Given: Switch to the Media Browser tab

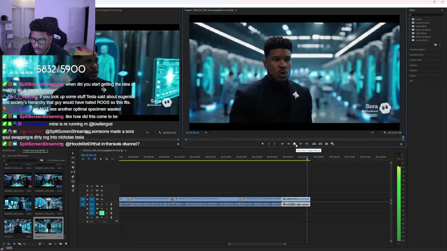Looking at the screenshot, I should [x=10, y=151].
